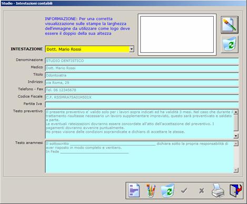Click the Testo anamnesi label
The image size is (247, 204).
(29, 143)
